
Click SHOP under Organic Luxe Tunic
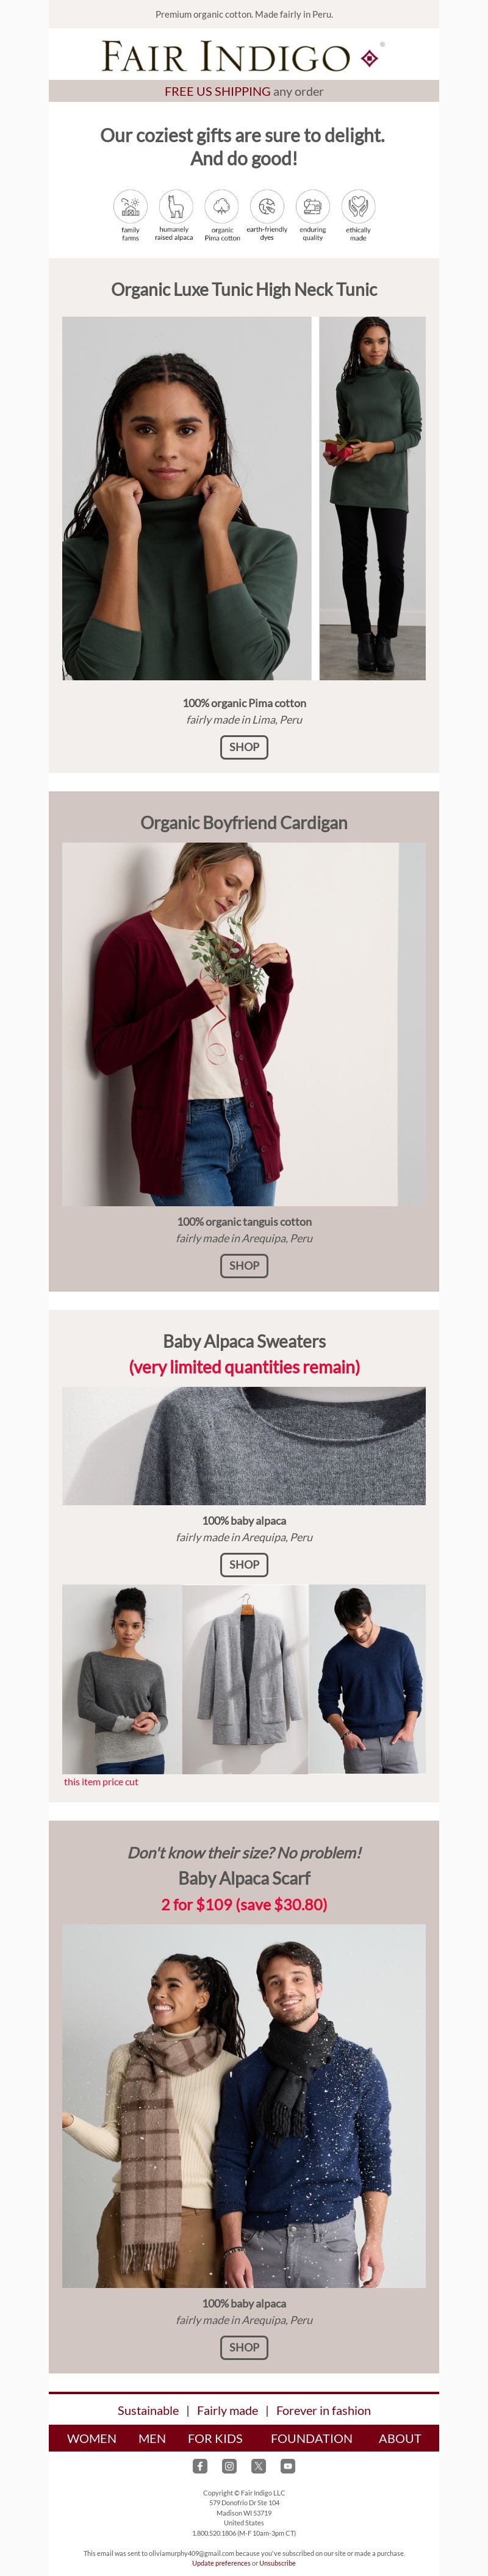tap(244, 747)
